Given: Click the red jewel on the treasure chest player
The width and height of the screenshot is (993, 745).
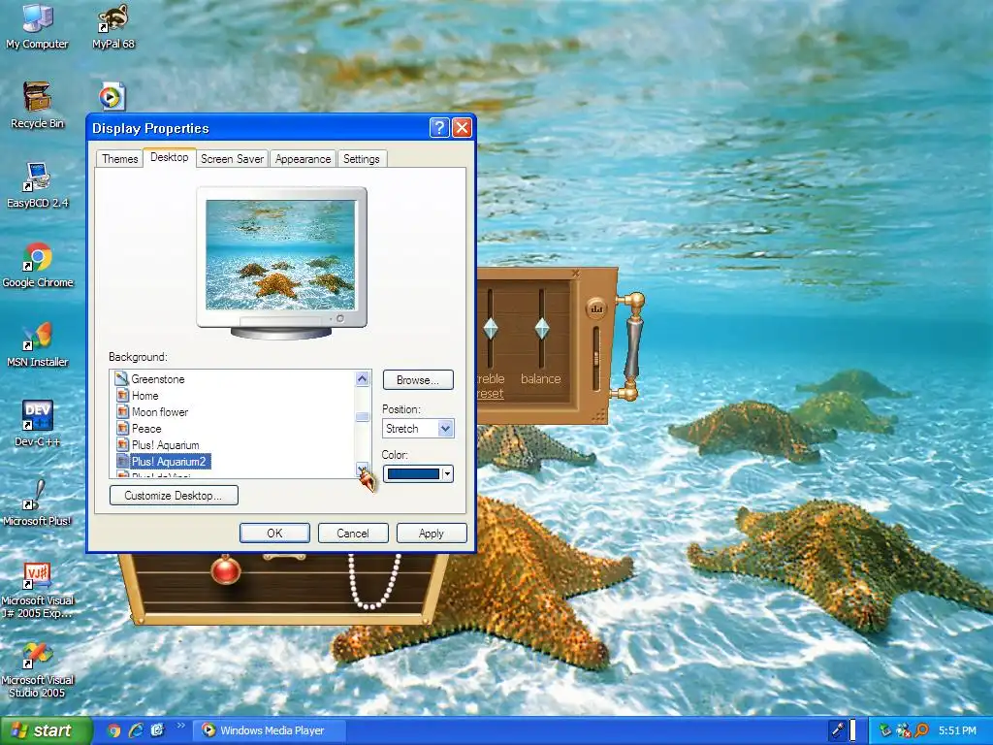Looking at the screenshot, I should tap(225, 568).
